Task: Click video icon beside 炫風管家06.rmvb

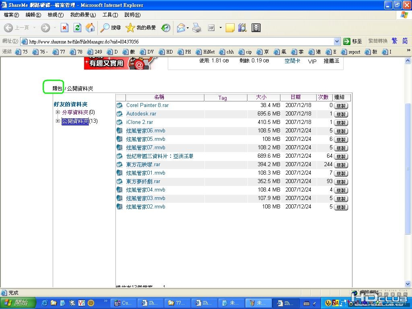Action: pos(119,131)
